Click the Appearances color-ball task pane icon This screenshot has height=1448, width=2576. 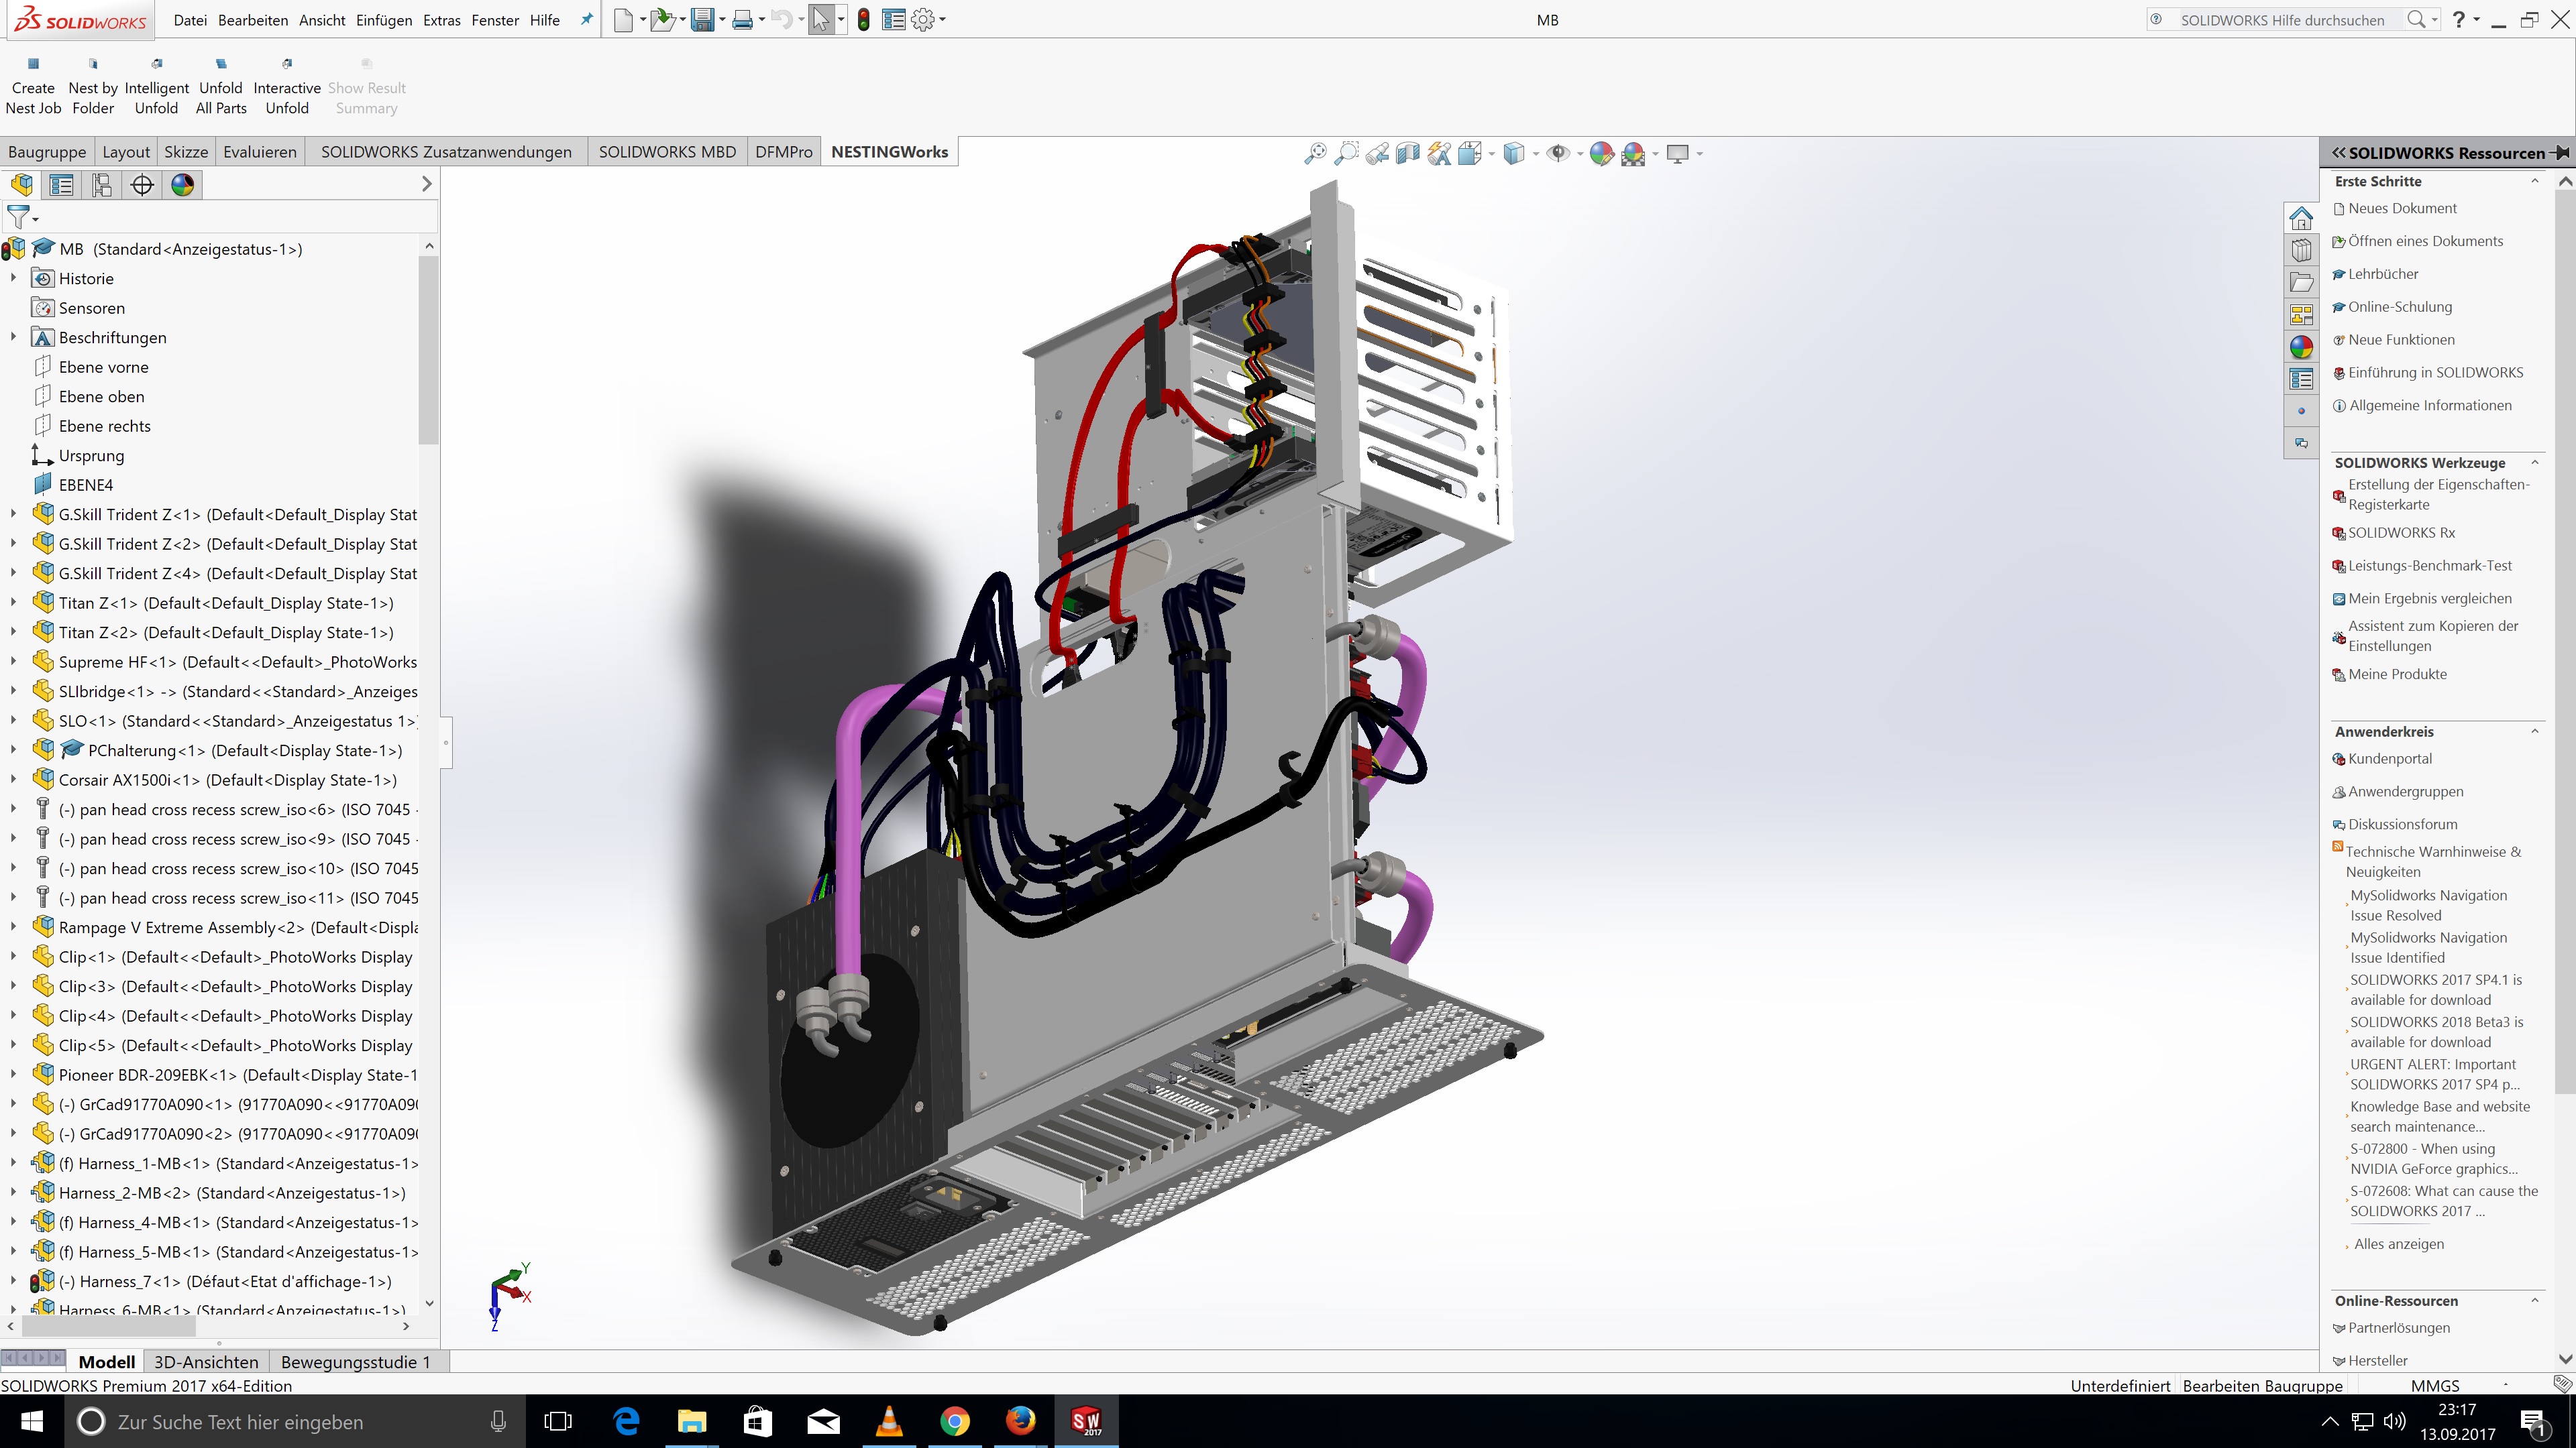(2301, 347)
